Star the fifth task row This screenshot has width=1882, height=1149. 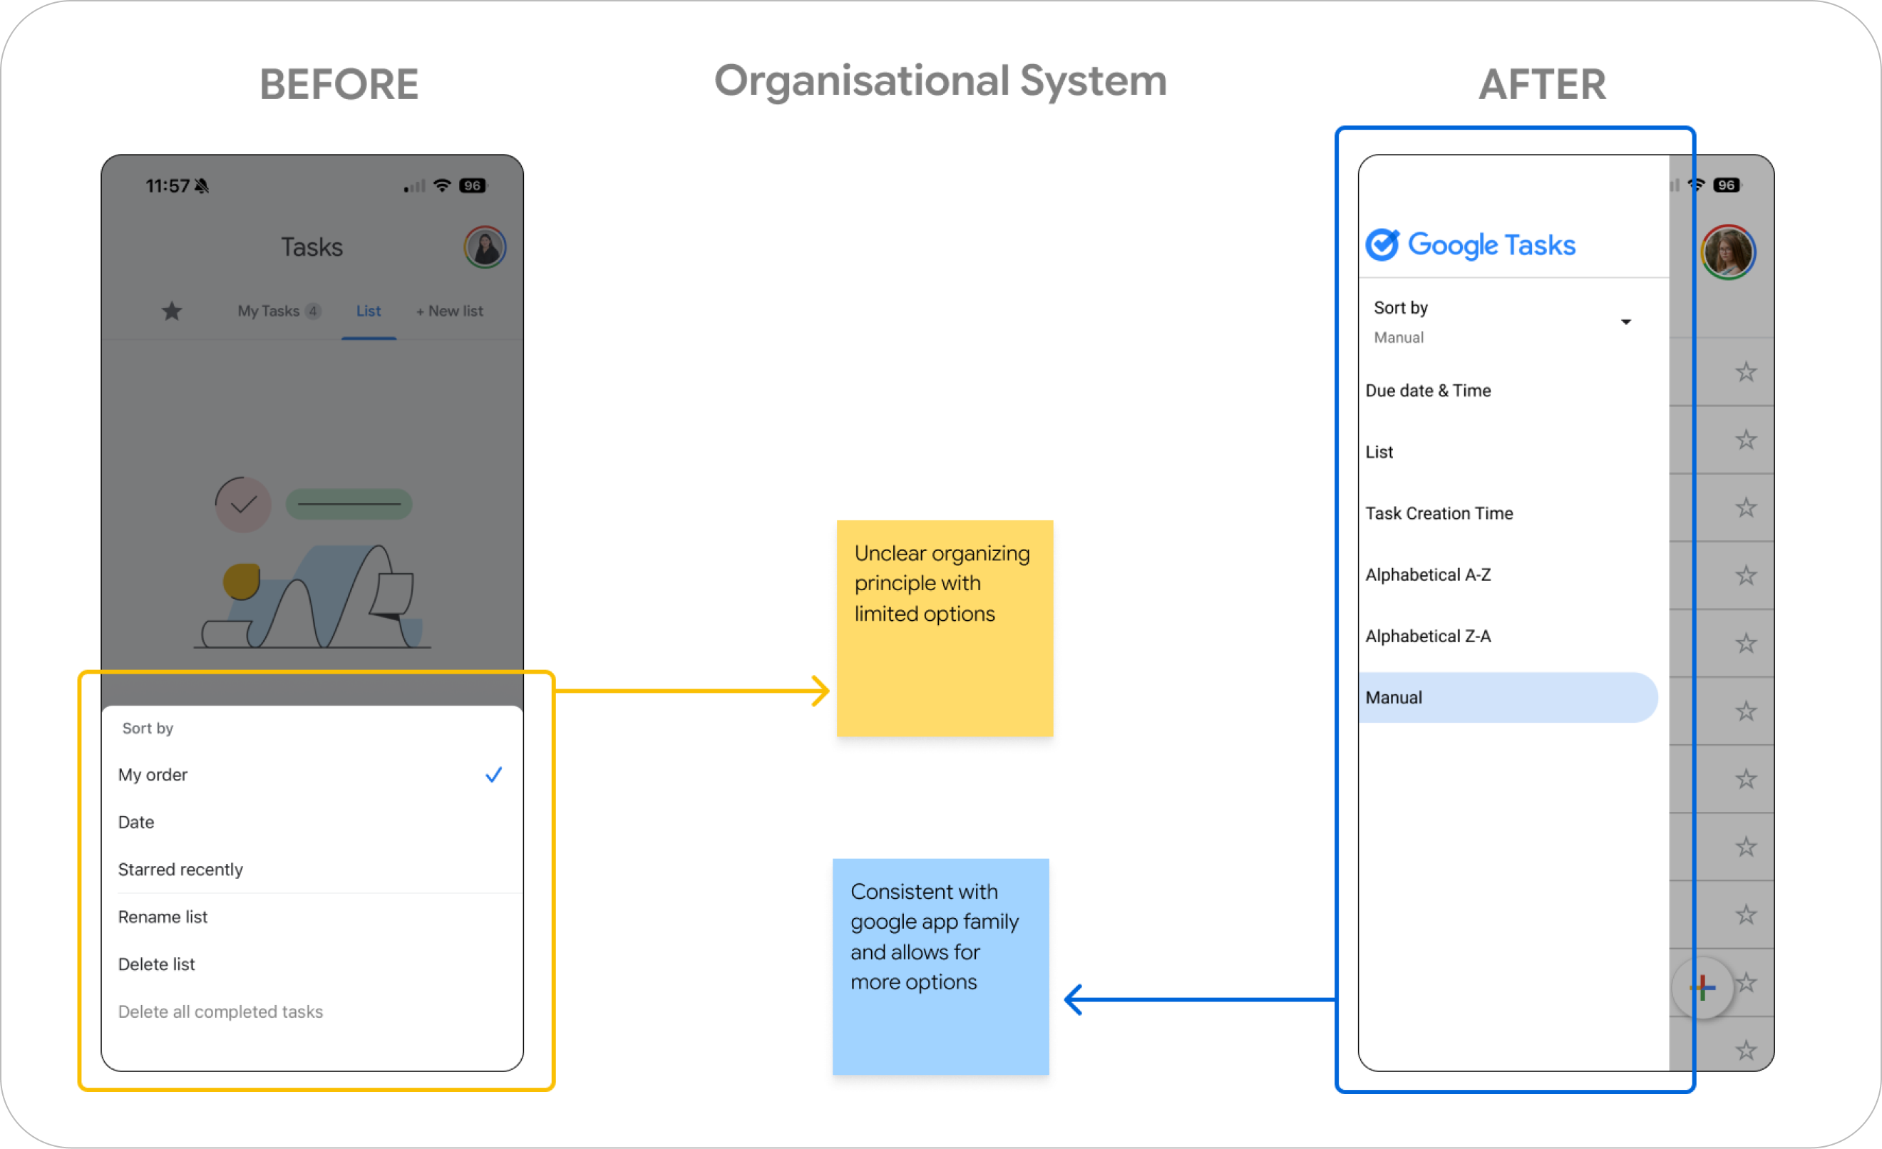click(1746, 644)
